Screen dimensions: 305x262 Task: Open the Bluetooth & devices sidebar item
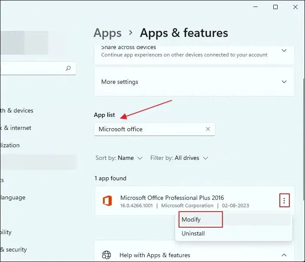point(17,110)
